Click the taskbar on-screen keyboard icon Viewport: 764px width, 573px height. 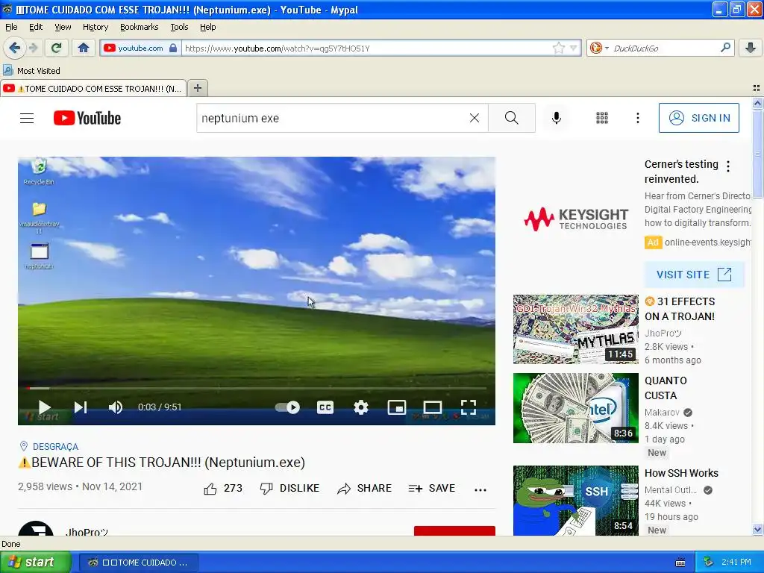click(x=680, y=563)
